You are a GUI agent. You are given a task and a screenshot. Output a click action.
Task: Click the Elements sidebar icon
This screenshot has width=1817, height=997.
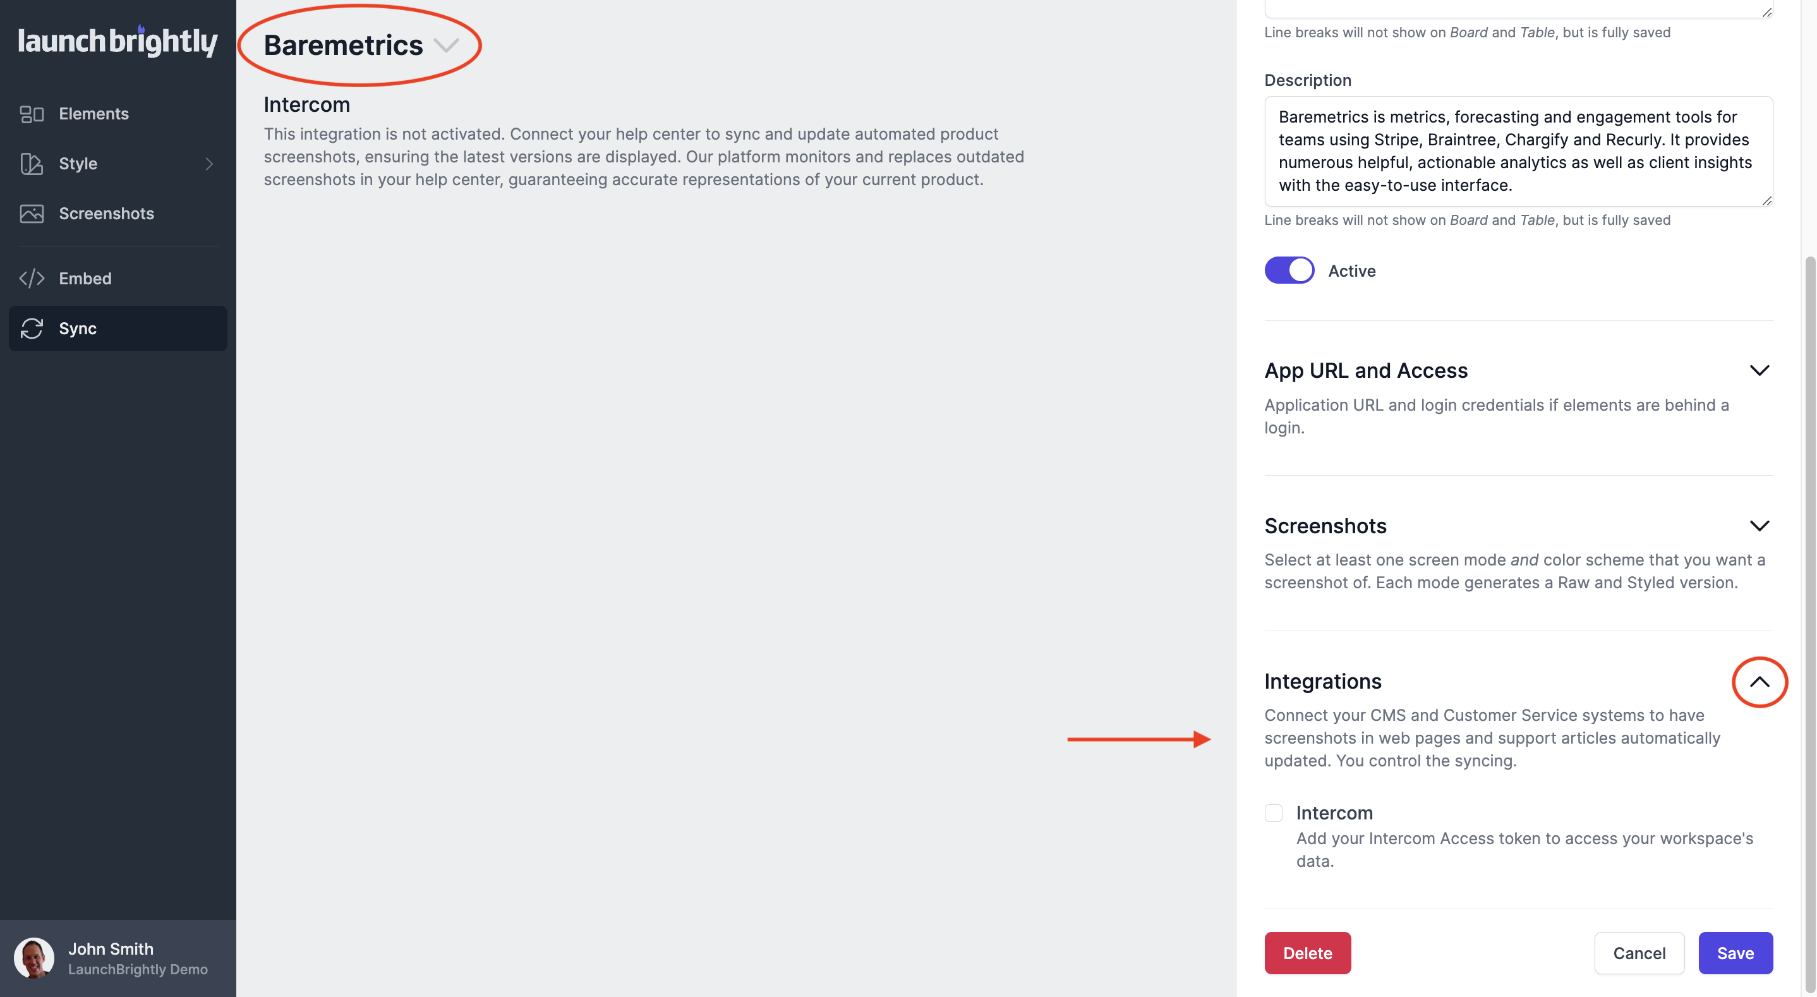coord(32,114)
